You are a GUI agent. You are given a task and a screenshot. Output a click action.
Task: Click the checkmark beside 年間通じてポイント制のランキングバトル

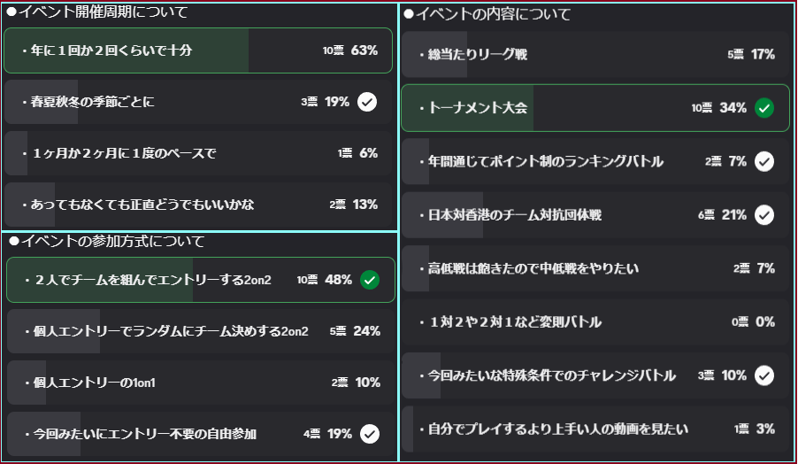[765, 161]
